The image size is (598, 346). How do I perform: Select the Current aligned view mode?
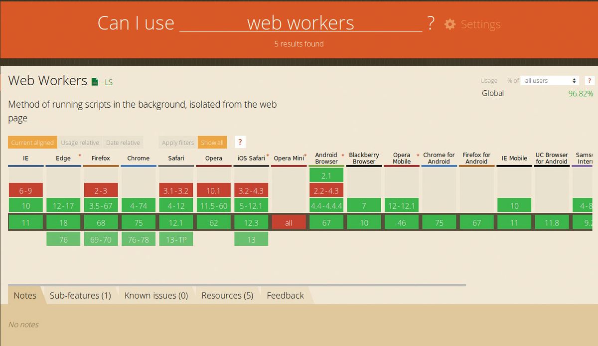click(32, 142)
